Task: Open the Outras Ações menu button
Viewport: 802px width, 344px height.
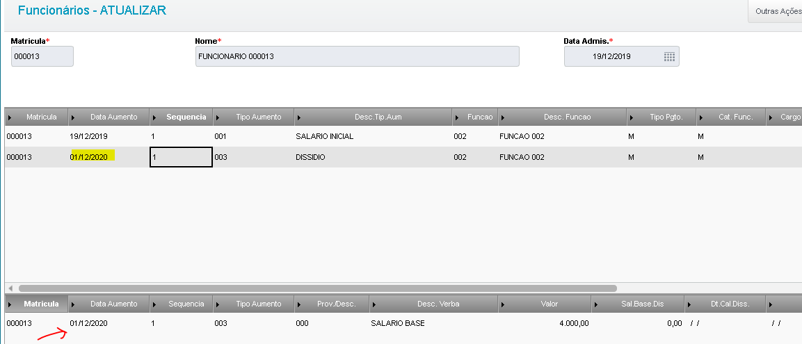Action: click(x=777, y=11)
